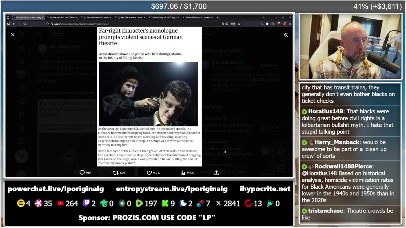Show site info via the padlock icon
This screenshot has height=228, width=406.
point(51,24)
